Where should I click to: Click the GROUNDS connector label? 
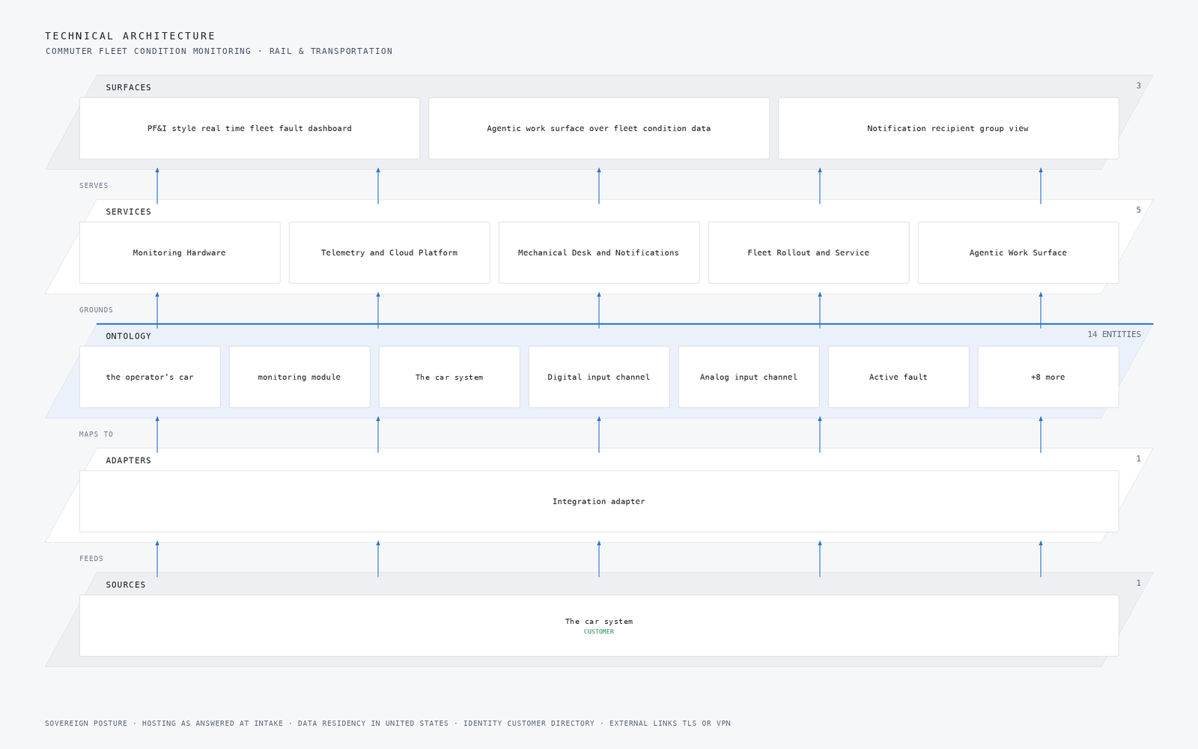[x=96, y=310]
